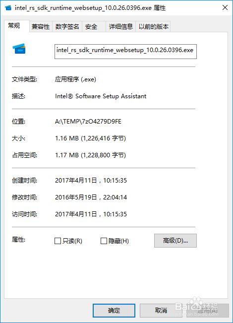The height and width of the screenshot is (323, 233).
Task: Click the 属性 label
Action: [x=18, y=239]
